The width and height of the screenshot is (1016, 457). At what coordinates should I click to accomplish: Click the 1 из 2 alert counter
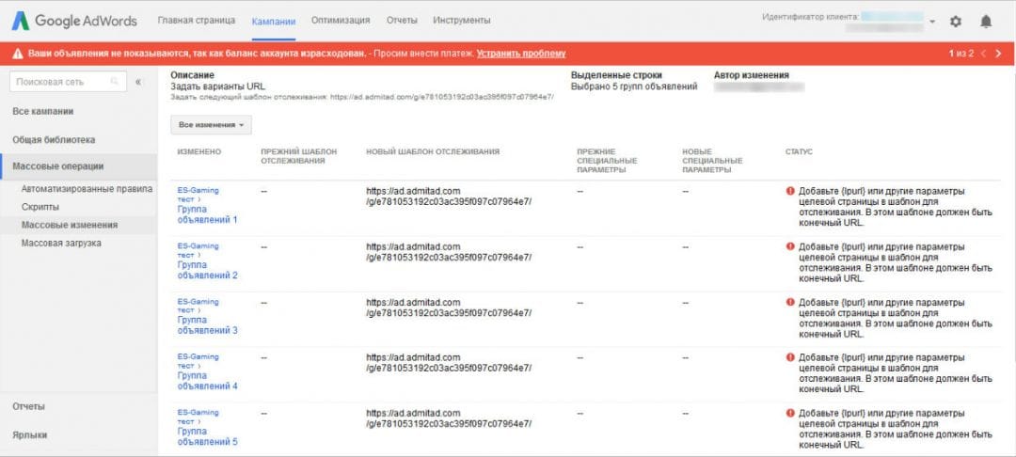[960, 54]
